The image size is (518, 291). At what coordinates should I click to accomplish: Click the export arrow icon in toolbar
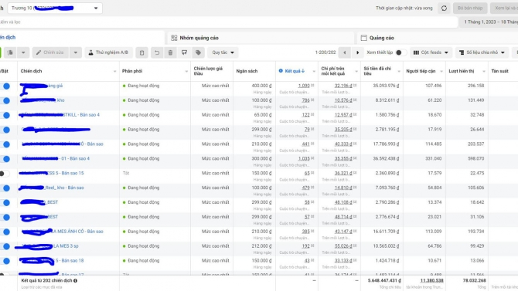tap(184, 52)
